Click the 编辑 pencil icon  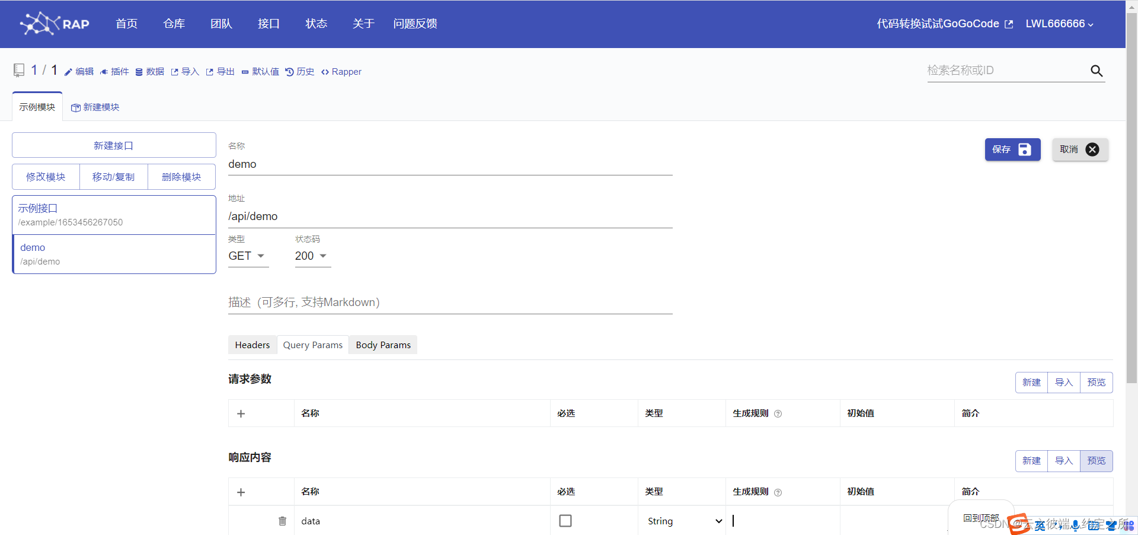(68, 72)
